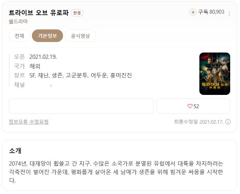Click the 정보오류 수정요청 link
This screenshot has width=240, height=194.
(x=29, y=122)
